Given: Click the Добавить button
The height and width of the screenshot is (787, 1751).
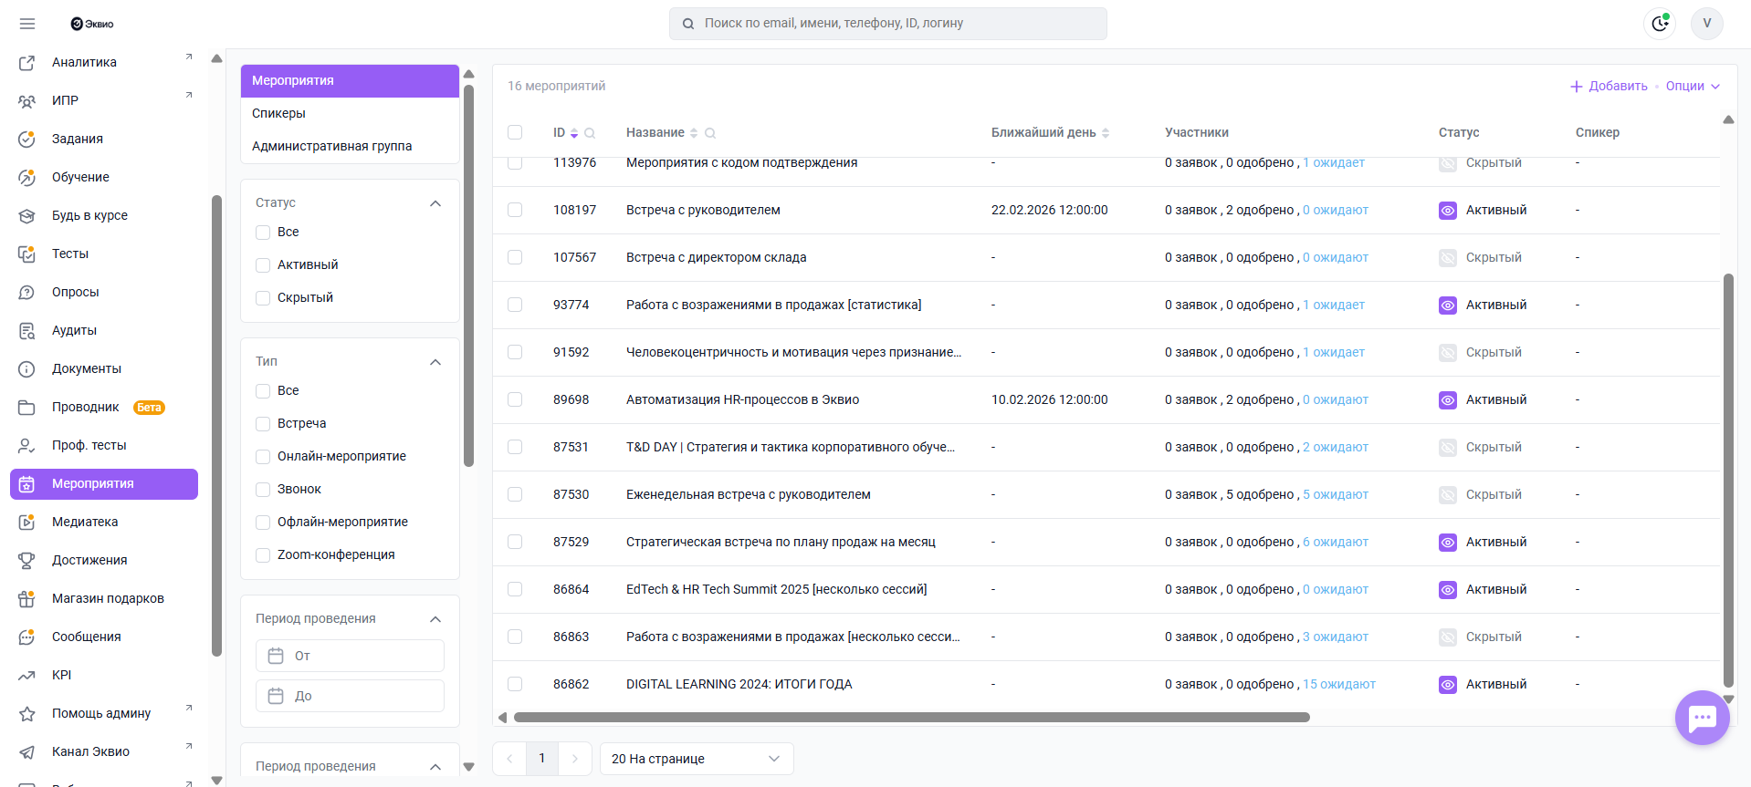Looking at the screenshot, I should 1609,87.
